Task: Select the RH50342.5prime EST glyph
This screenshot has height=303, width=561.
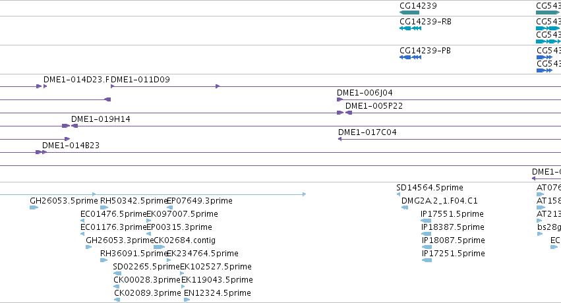Action: pos(104,207)
